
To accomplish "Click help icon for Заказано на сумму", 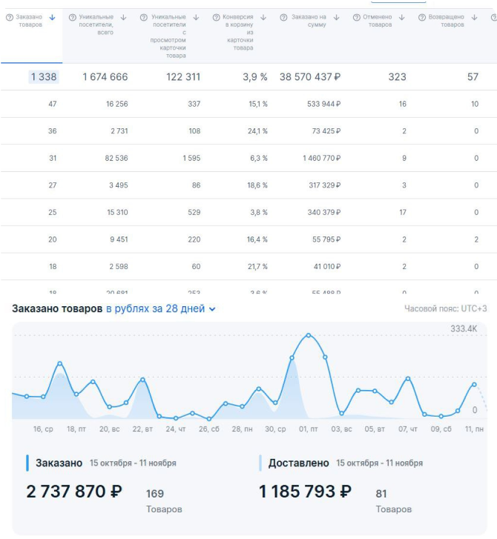I will click(x=283, y=18).
